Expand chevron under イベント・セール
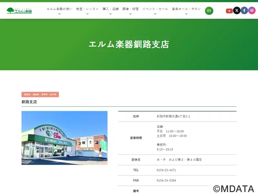258x194 pixels. (155, 14)
